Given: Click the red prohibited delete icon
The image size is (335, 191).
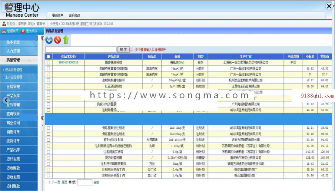Looking at the screenshot, I should point(57,40).
